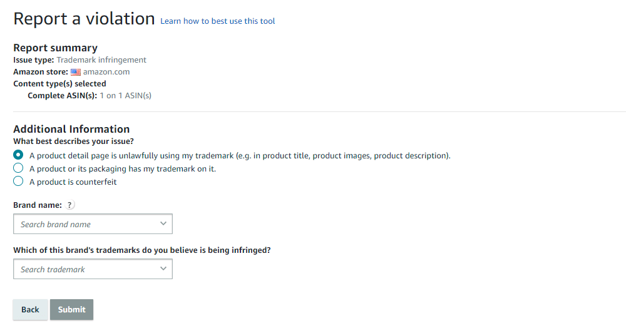
Task: Select the 'A product is counterfeit' radio button
Action: pyautogui.click(x=18, y=182)
